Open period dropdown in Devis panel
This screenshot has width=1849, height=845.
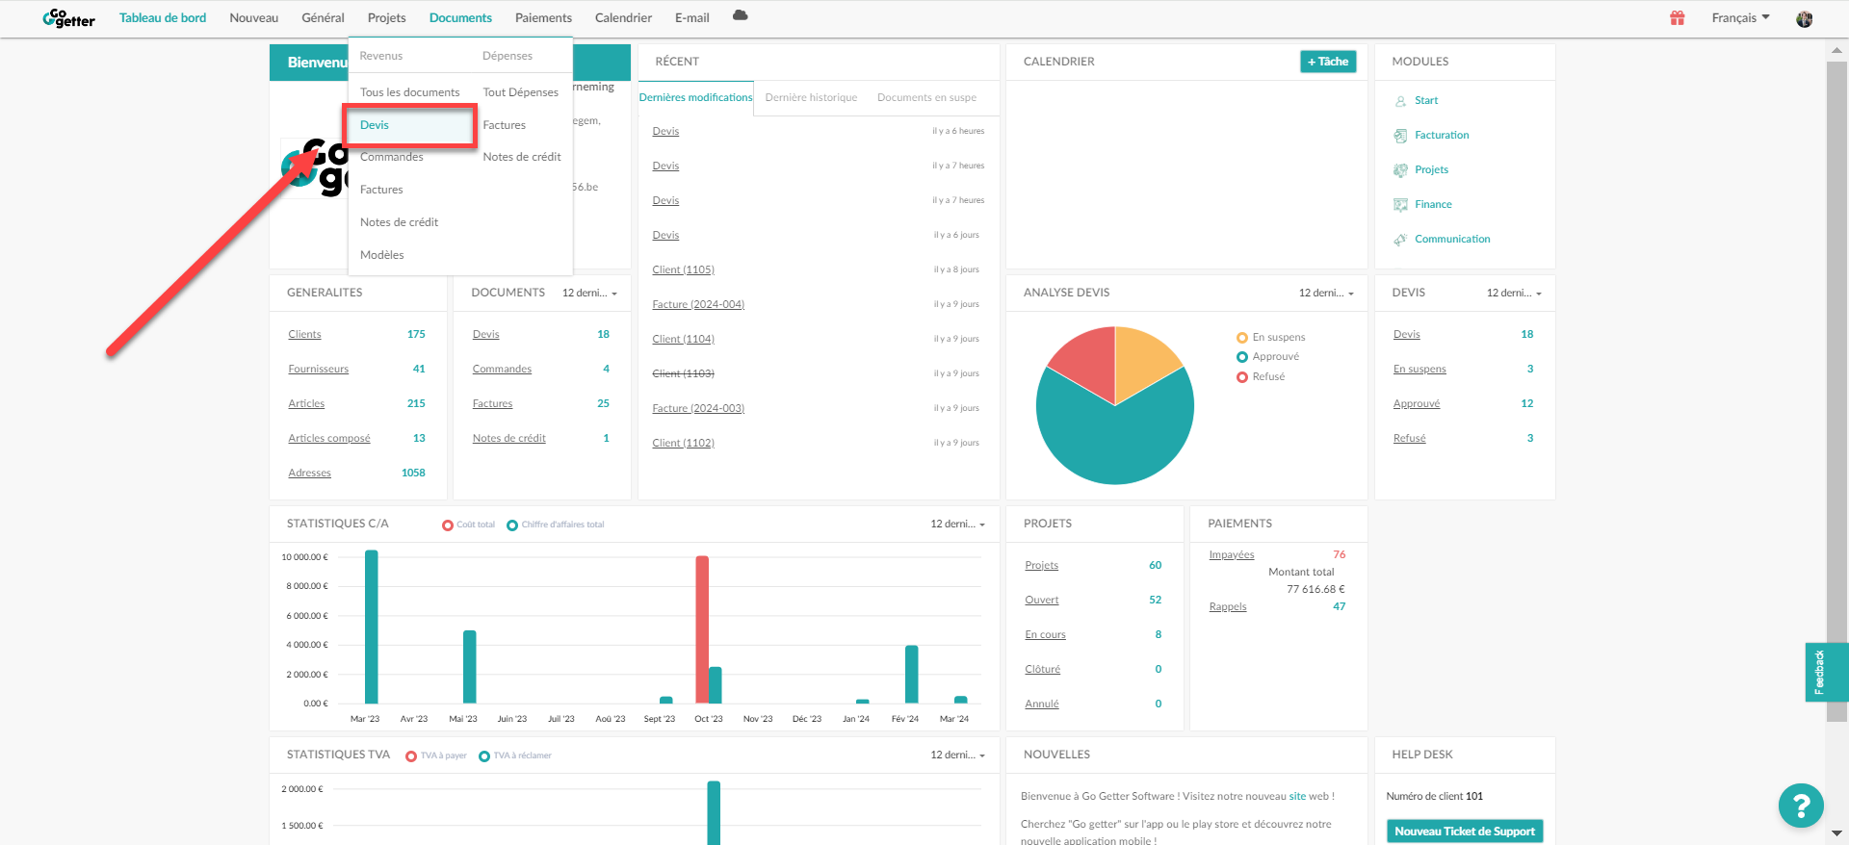coord(1514,293)
